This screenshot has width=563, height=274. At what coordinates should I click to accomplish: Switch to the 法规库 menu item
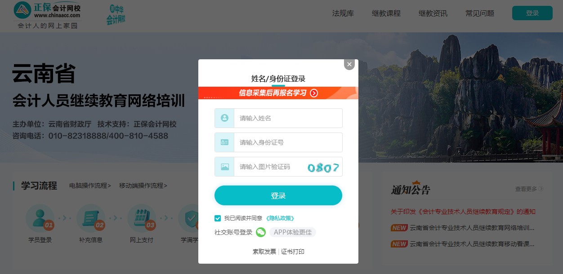343,13
